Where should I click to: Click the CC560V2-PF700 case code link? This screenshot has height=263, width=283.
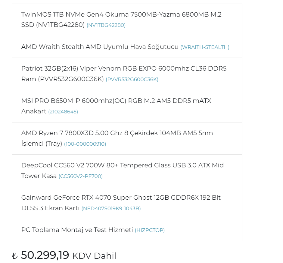pyautogui.click(x=80, y=176)
